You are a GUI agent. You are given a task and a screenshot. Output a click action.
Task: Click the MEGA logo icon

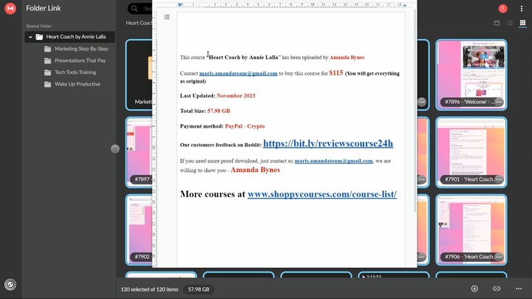point(10,8)
